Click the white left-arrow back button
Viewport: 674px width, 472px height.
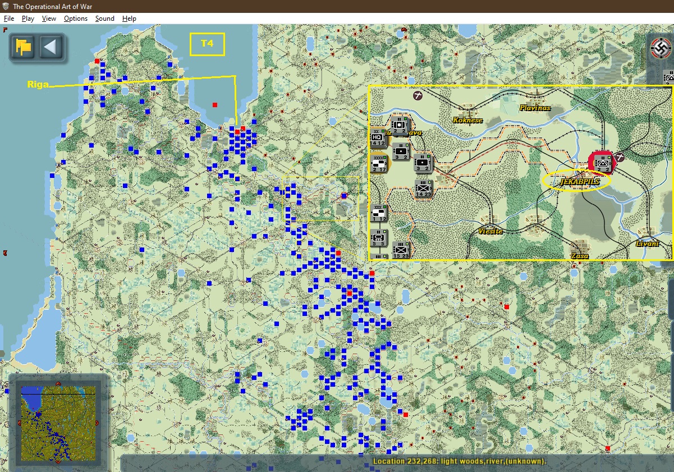(51, 47)
